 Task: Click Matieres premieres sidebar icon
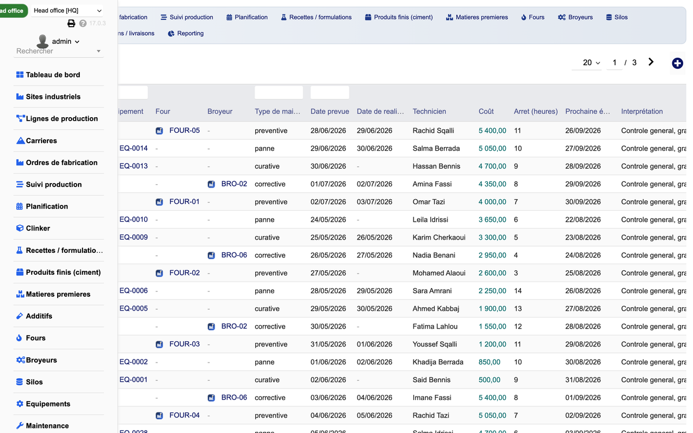tap(20, 294)
